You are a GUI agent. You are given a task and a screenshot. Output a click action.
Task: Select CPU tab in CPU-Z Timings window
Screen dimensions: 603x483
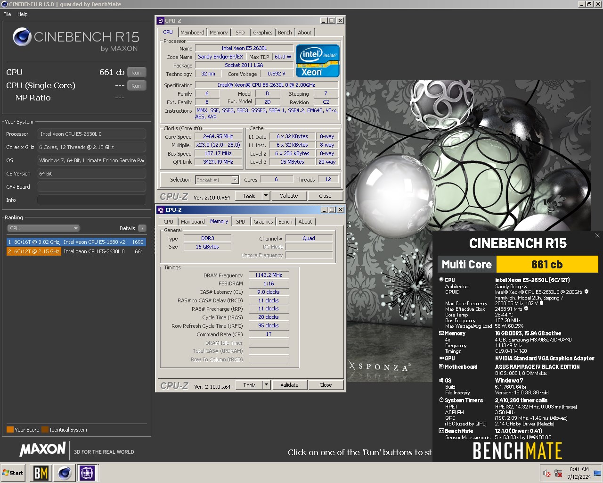168,222
